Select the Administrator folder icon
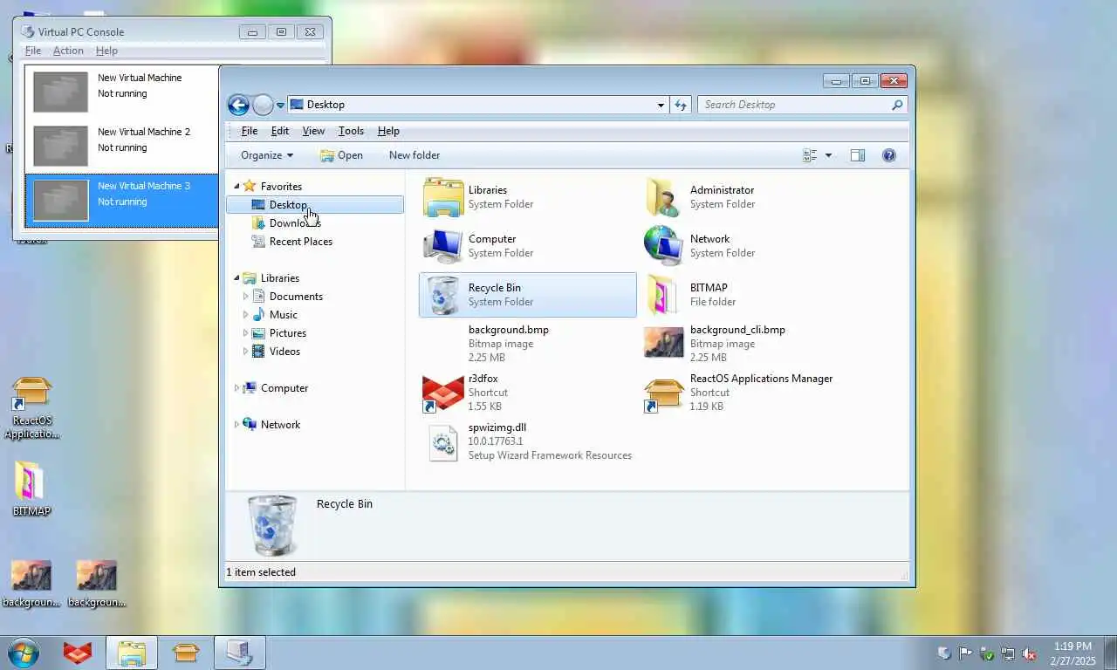This screenshot has width=1117, height=670. [664, 197]
